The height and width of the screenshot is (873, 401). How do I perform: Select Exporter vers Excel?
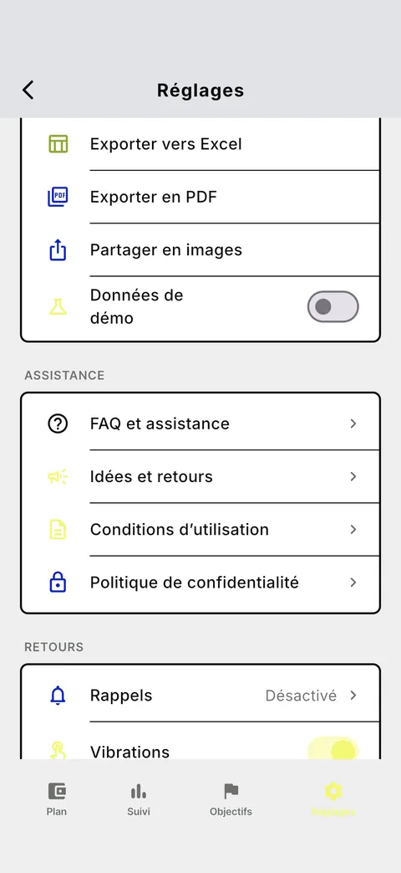pos(200,144)
